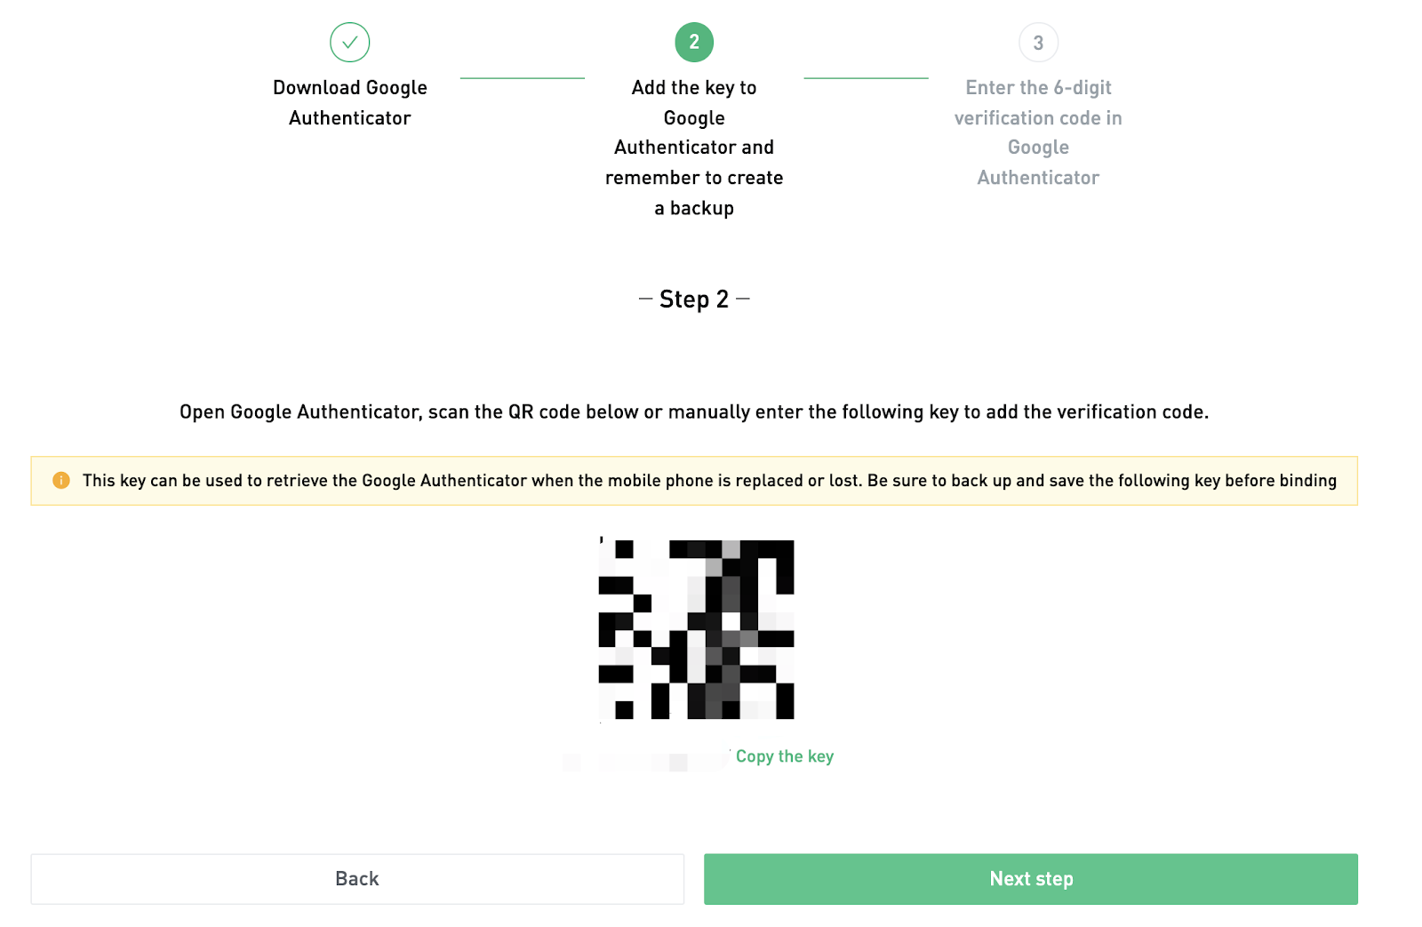Click the orange info icon in warning banner

click(x=60, y=480)
